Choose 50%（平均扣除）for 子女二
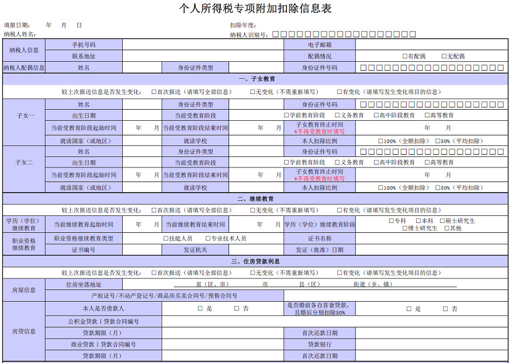The image size is (509, 363). (438, 188)
